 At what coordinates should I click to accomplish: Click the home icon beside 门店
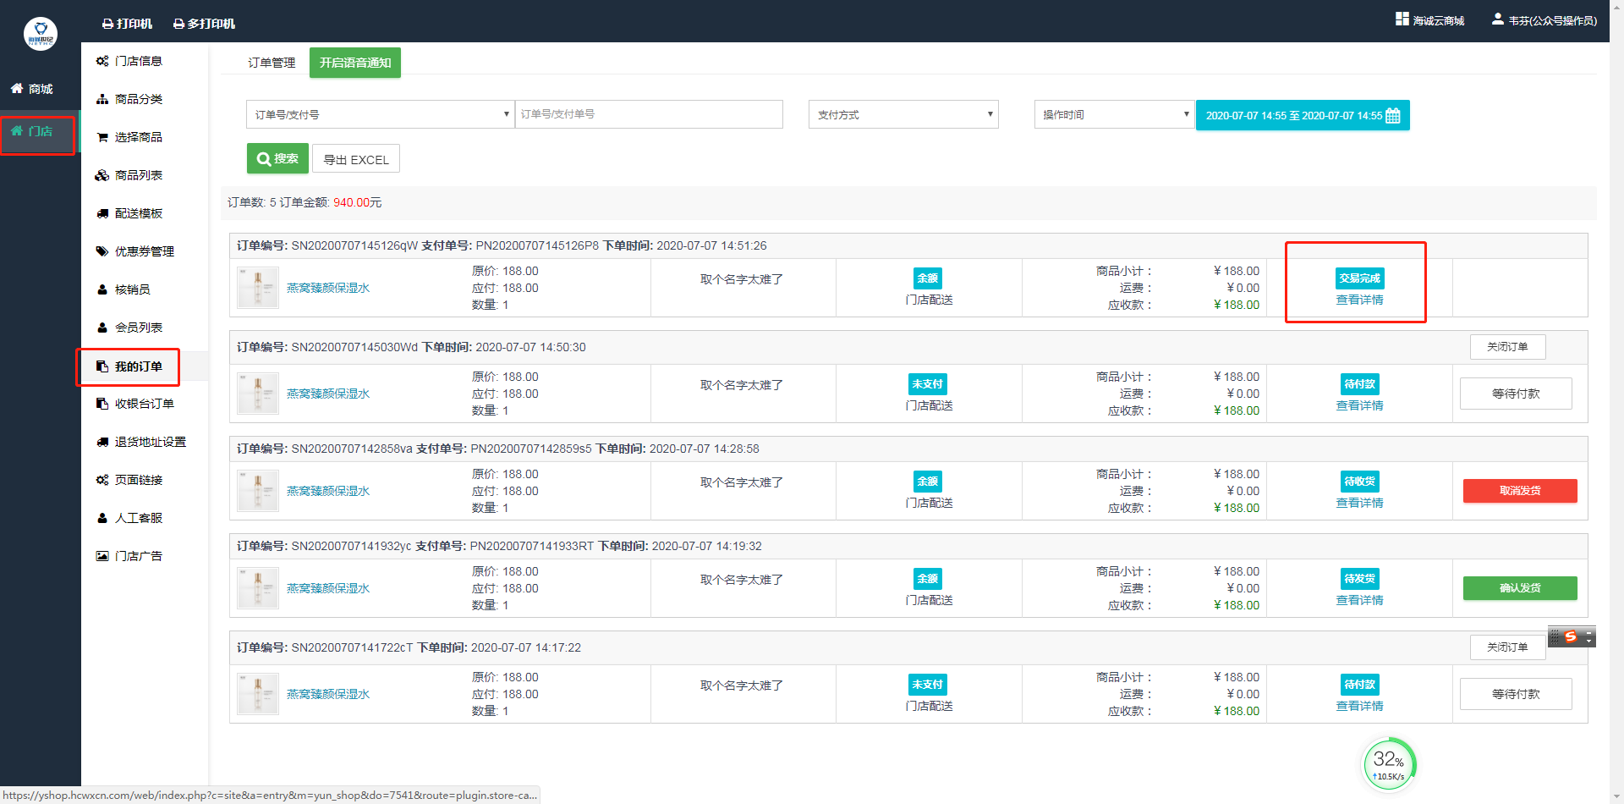17,130
